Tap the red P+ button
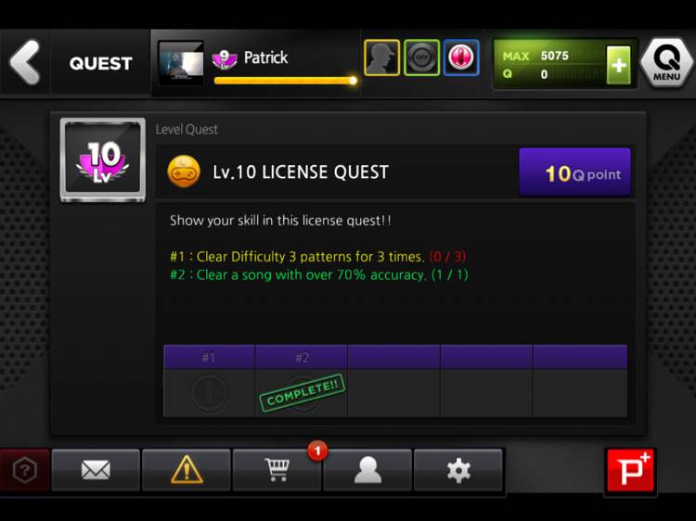The height and width of the screenshot is (521, 696). click(x=631, y=470)
